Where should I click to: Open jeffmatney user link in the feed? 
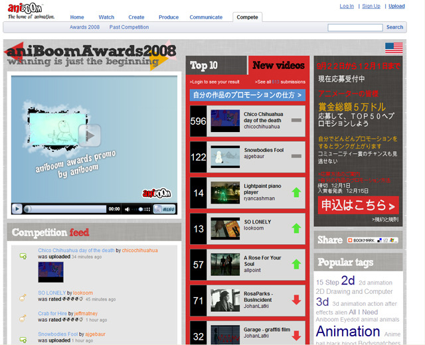point(86,313)
